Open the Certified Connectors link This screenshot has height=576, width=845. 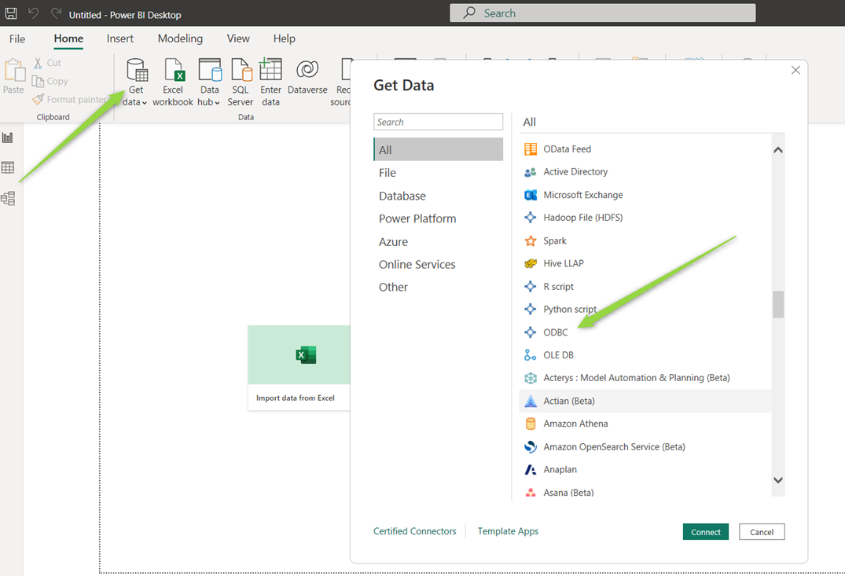414,531
